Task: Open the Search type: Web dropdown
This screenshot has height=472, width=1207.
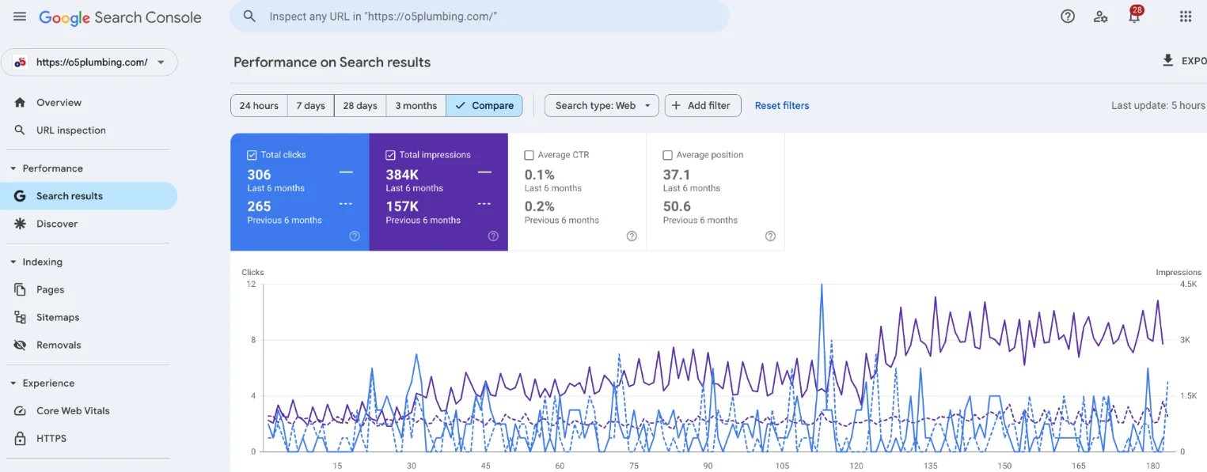Action: 602,105
